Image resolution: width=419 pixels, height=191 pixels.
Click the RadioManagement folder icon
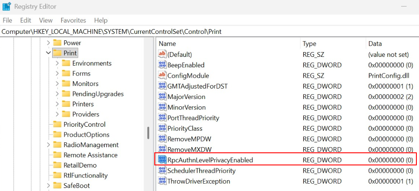tap(57, 145)
